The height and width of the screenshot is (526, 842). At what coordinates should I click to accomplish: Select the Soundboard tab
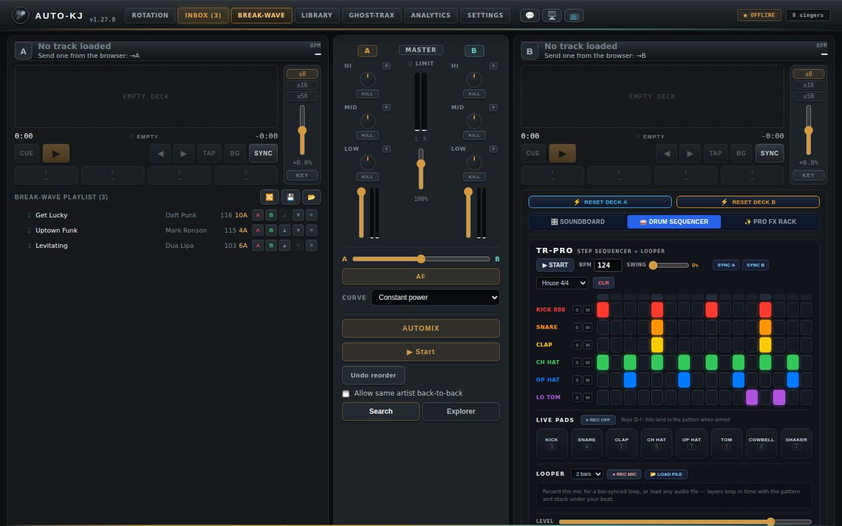tap(578, 222)
